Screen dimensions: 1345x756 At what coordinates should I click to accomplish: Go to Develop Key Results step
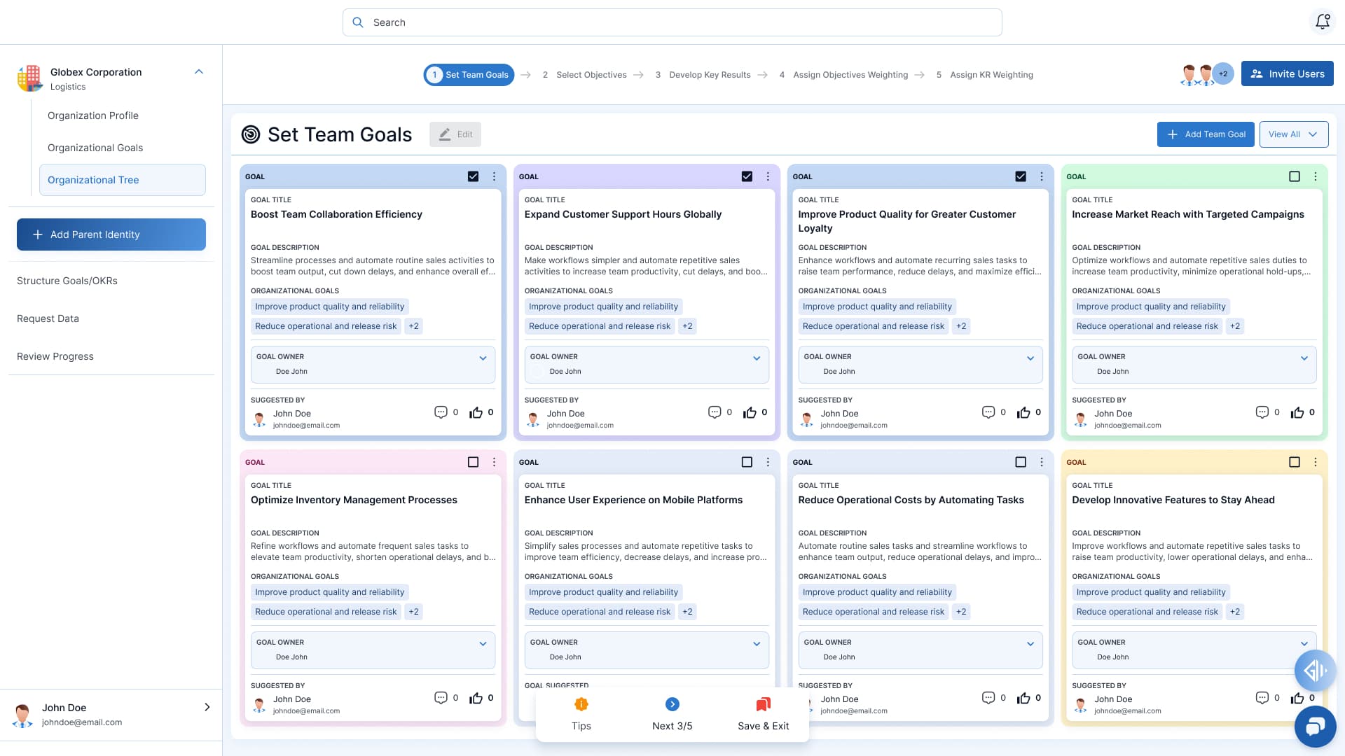click(703, 75)
